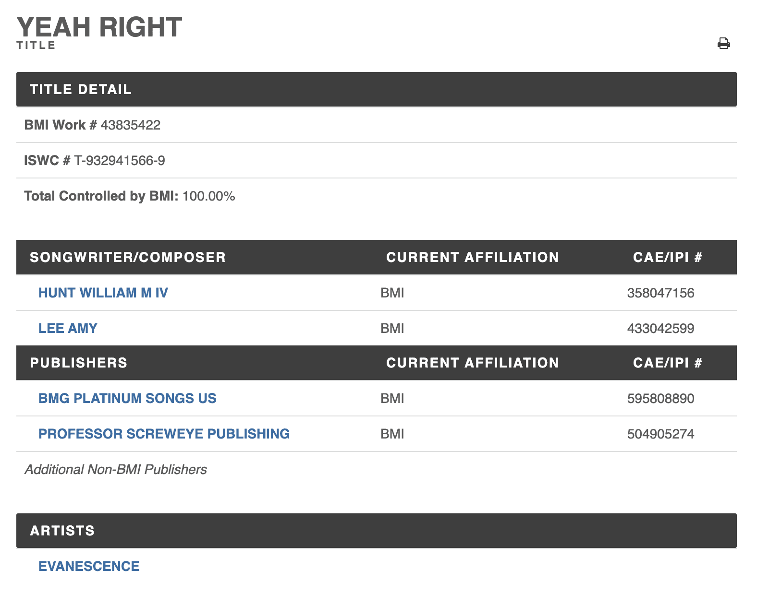Image resolution: width=757 pixels, height=593 pixels.
Task: Click BMI affiliation beside HUNT WILLIAM M IV
Action: coord(392,293)
